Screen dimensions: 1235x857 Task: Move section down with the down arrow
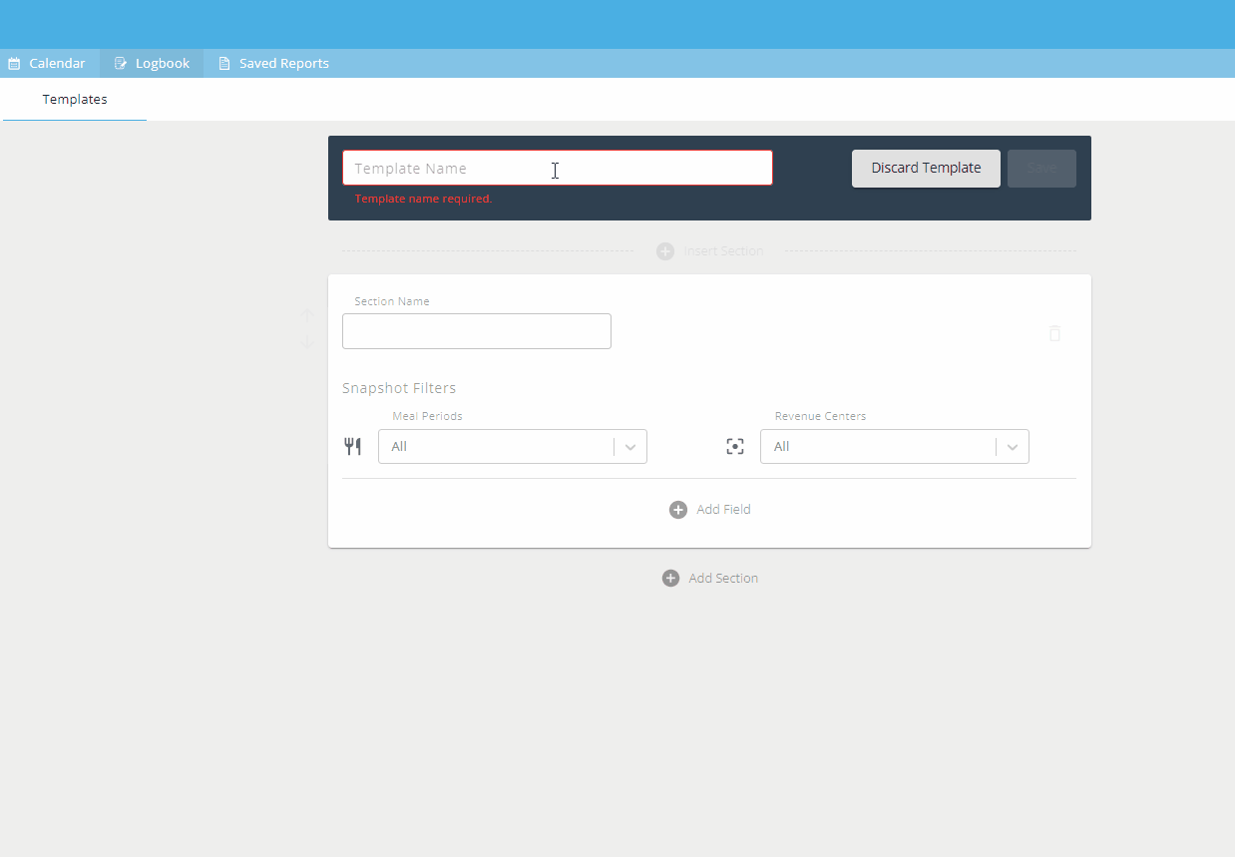[x=307, y=341]
